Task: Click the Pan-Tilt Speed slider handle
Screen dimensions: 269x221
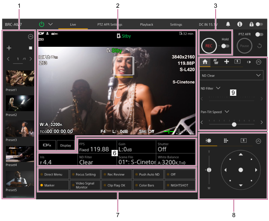Action: click(234, 124)
